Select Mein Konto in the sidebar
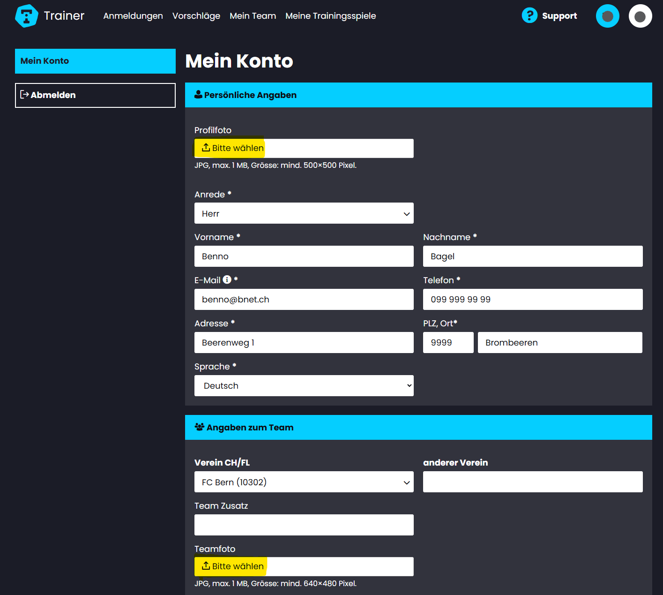663x595 pixels. pyautogui.click(x=95, y=61)
